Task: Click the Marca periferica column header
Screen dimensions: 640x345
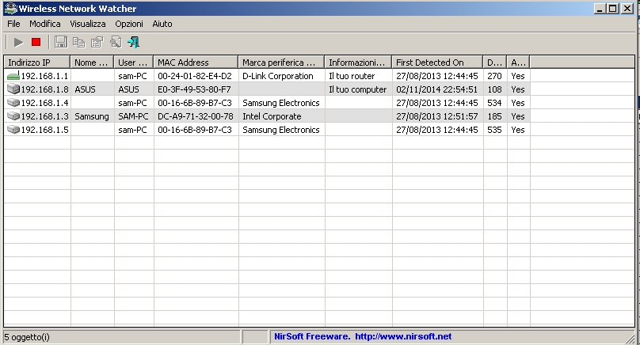Action: coord(281,62)
